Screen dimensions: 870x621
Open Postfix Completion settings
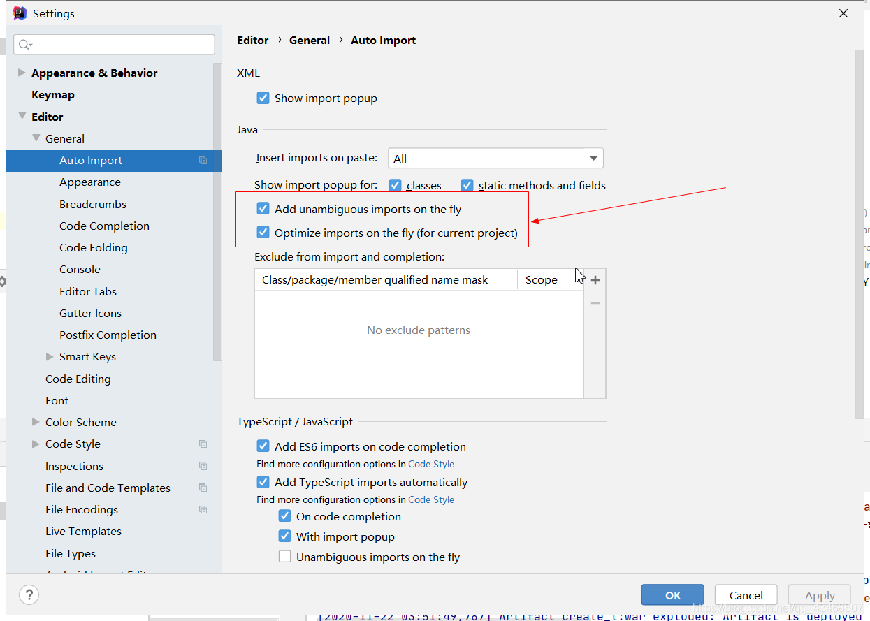click(x=108, y=335)
